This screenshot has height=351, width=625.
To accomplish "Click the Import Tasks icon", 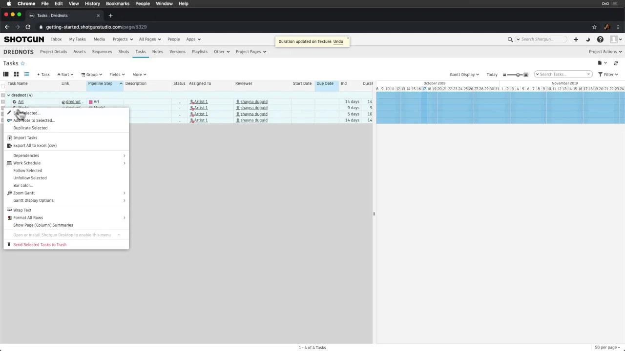I will pos(9,137).
